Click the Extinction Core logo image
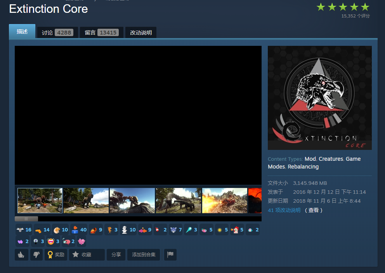This screenshot has height=273, width=385. point(319,98)
